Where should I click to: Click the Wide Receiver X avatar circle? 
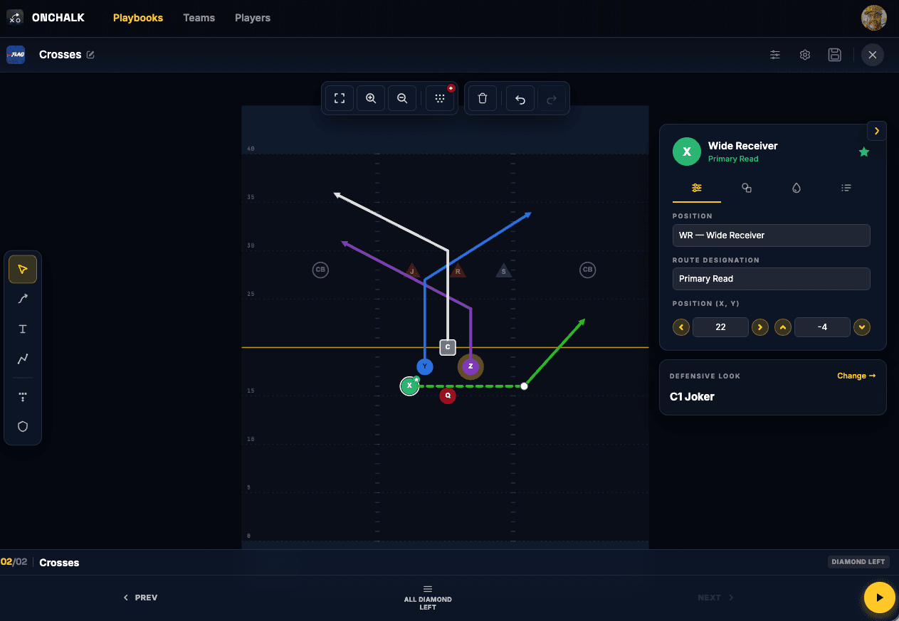point(686,152)
